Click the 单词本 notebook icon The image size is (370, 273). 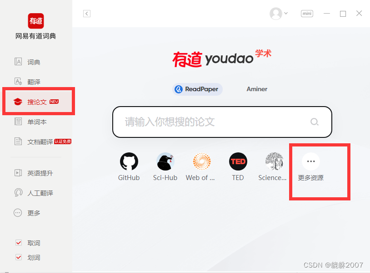[18, 122]
